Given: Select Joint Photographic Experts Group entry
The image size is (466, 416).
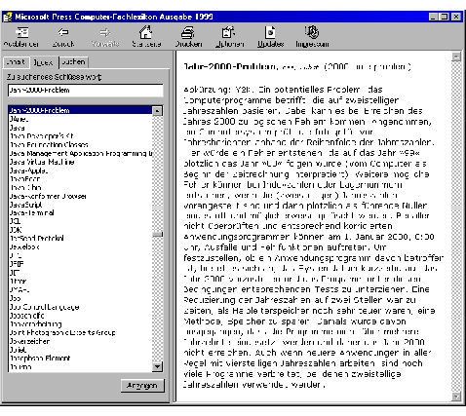Looking at the screenshot, I should (x=62, y=332).
